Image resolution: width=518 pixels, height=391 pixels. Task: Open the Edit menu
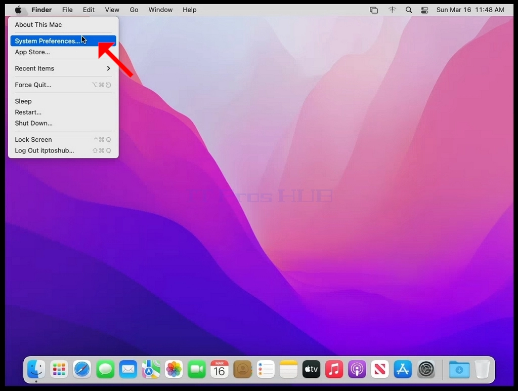click(89, 10)
